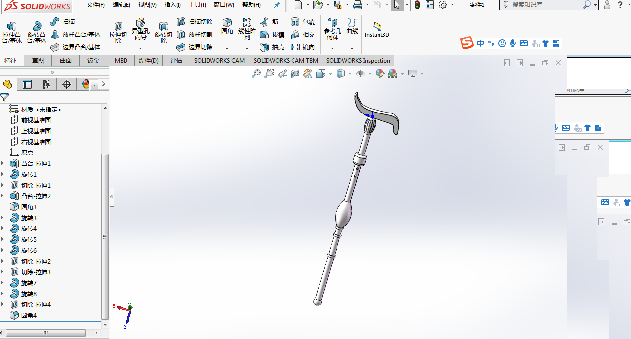This screenshot has height=339, width=631.
Task: Open the 工具(T) menu
Action: tap(197, 5)
